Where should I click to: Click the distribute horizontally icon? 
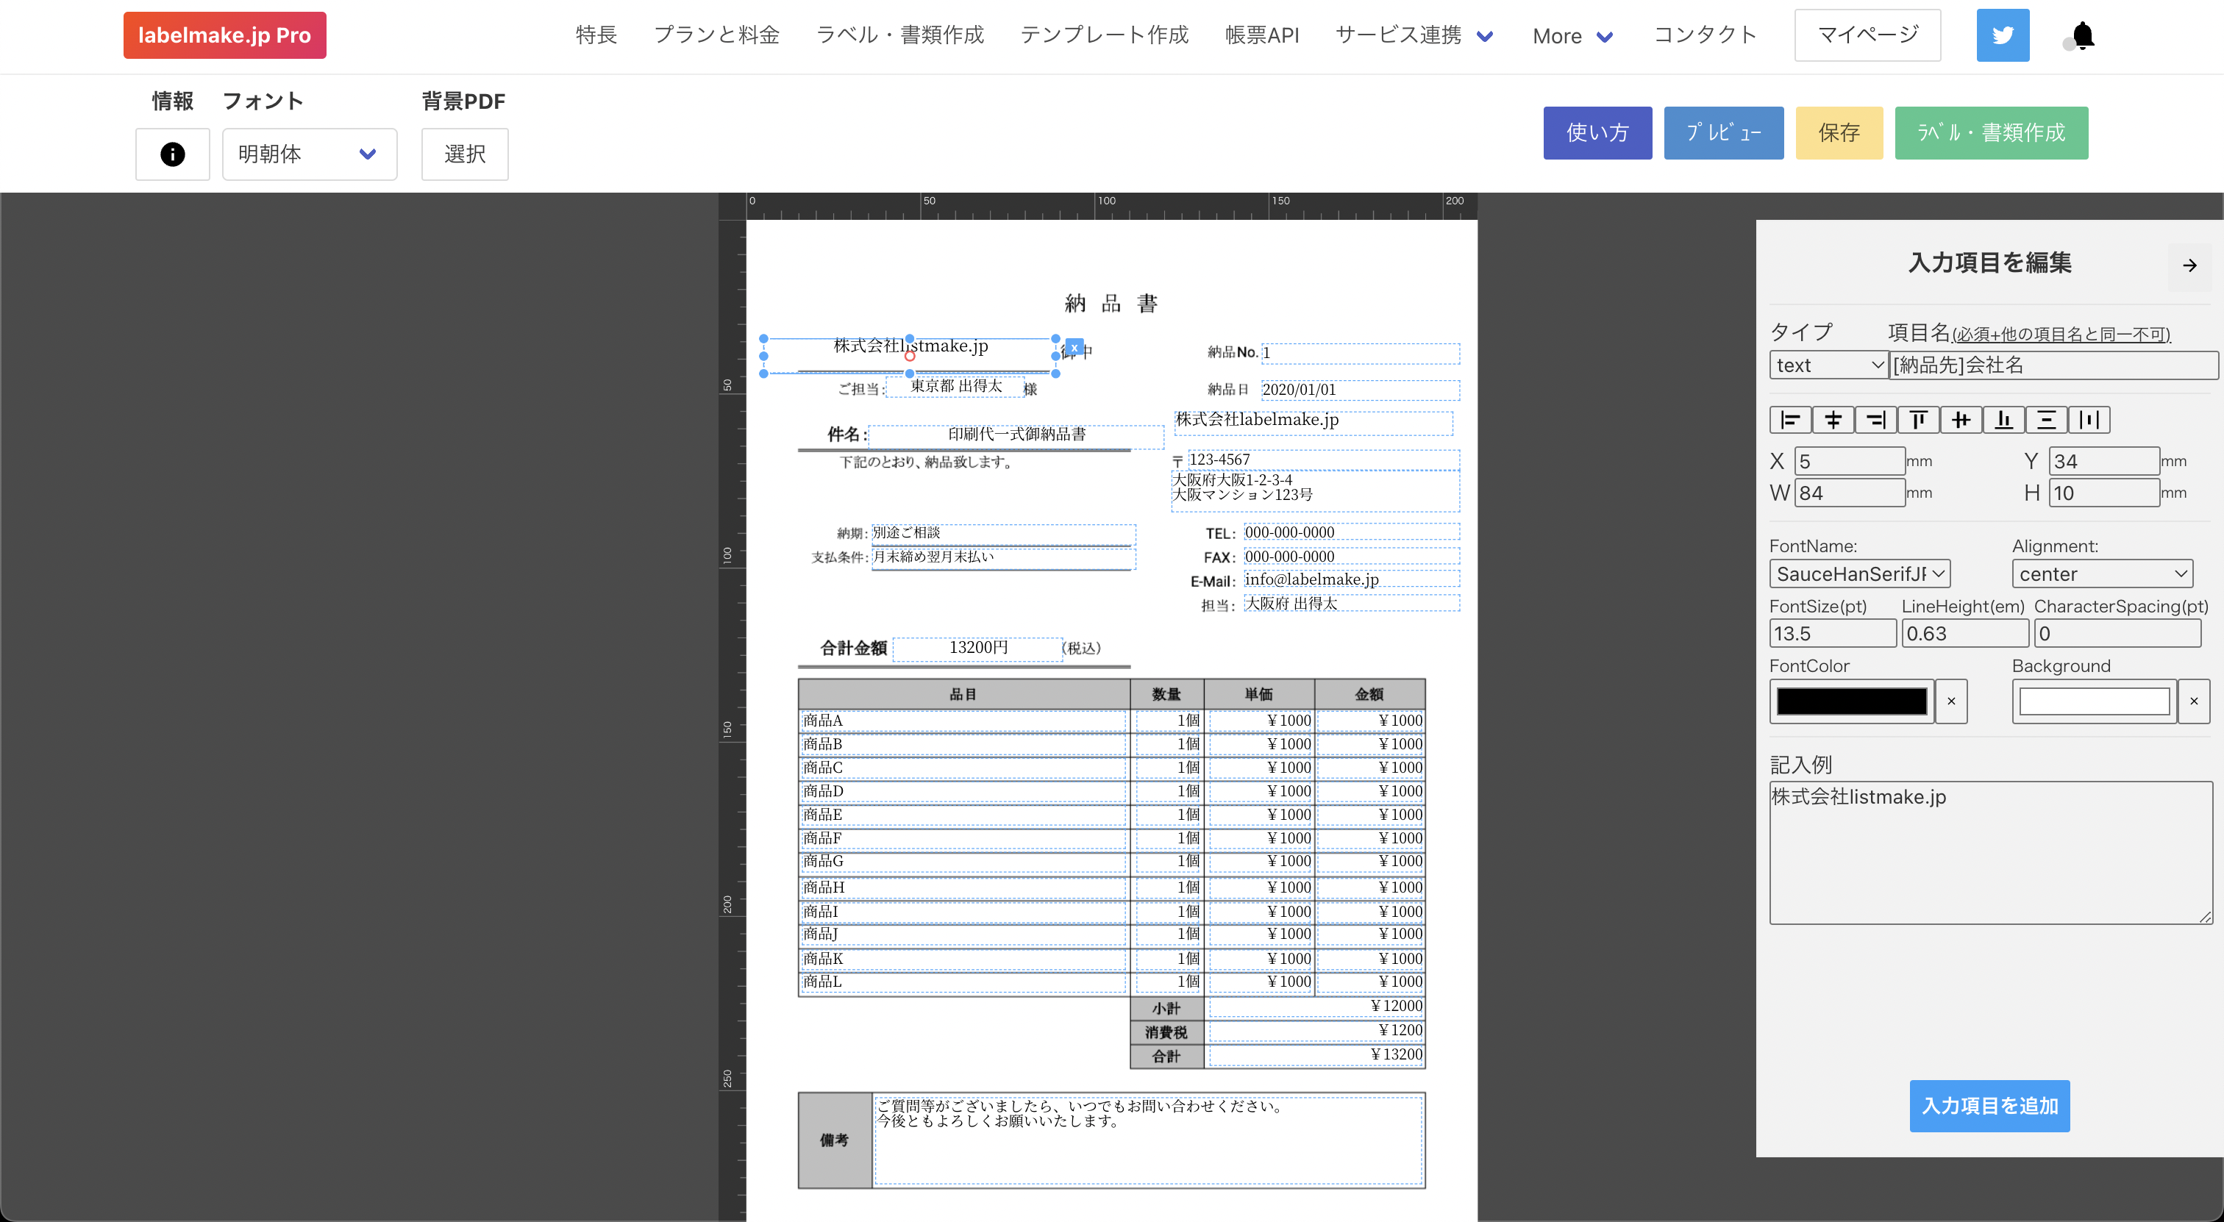click(2089, 421)
